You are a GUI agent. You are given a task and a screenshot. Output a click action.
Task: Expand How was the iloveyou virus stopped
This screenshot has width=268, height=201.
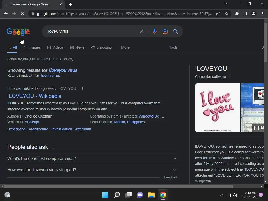(x=92, y=170)
